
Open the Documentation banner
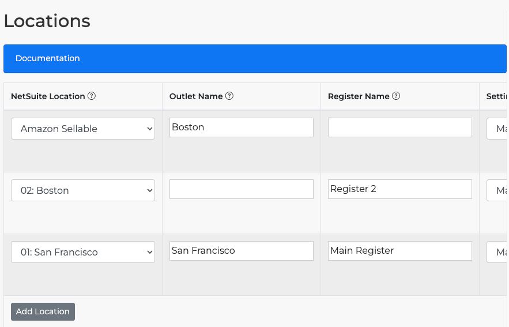click(48, 58)
